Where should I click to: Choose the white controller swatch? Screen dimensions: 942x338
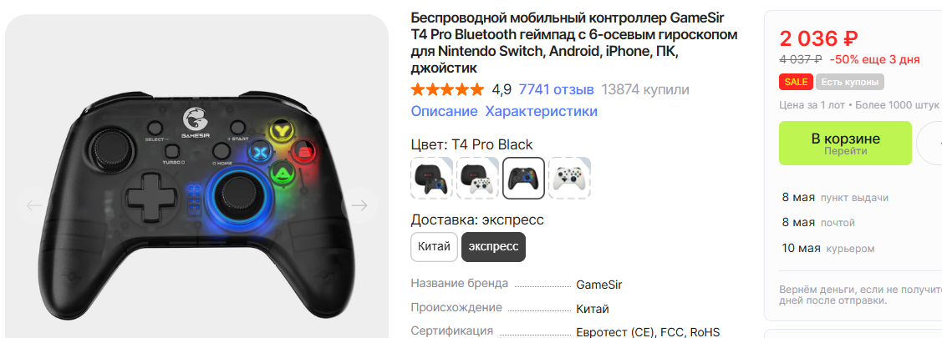point(569,178)
